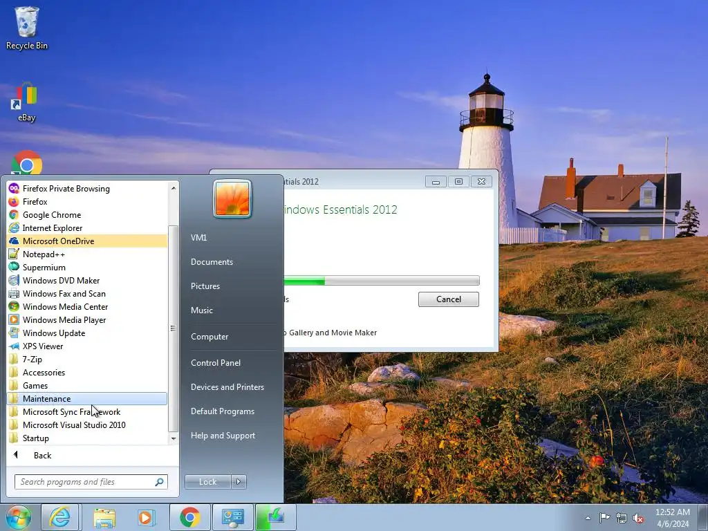Click the search magnifier icon
Screen dimensions: 708x531
(x=160, y=482)
